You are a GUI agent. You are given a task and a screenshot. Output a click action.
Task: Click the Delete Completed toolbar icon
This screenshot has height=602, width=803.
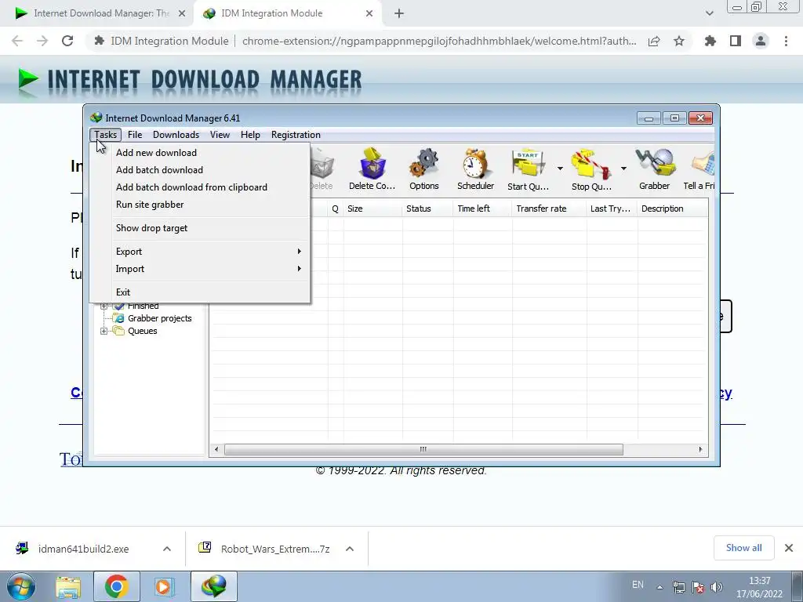pos(372,169)
